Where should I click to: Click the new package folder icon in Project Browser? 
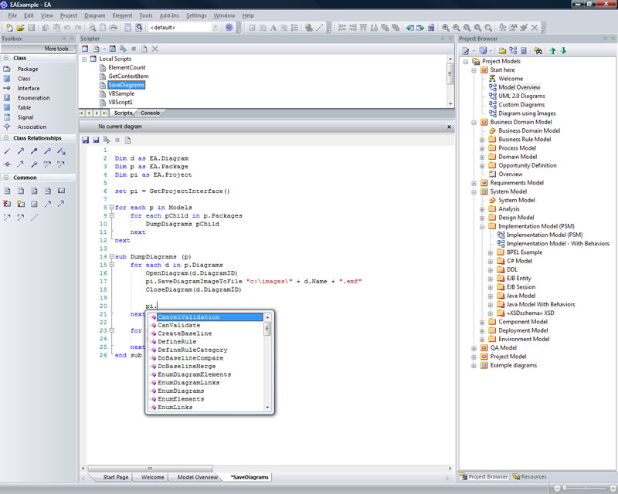504,51
